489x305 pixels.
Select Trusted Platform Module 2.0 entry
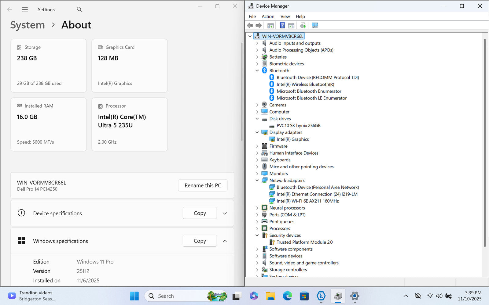tap(304, 242)
